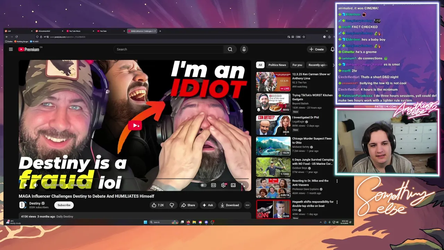Start voice search with microphone icon
The height and width of the screenshot is (250, 444).
pyautogui.click(x=244, y=49)
